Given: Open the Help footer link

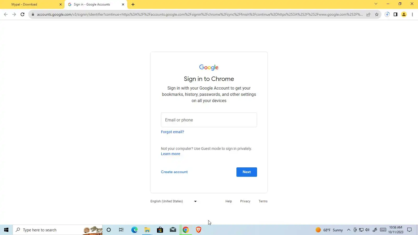Looking at the screenshot, I should point(229,201).
